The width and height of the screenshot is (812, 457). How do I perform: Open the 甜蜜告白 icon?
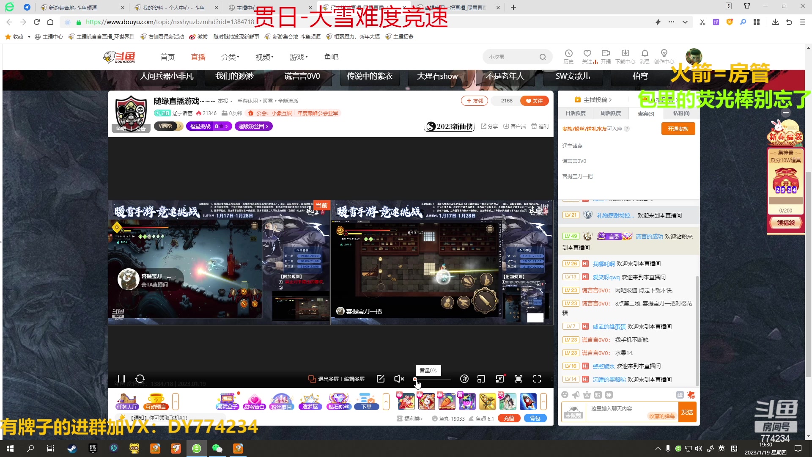coord(254,402)
